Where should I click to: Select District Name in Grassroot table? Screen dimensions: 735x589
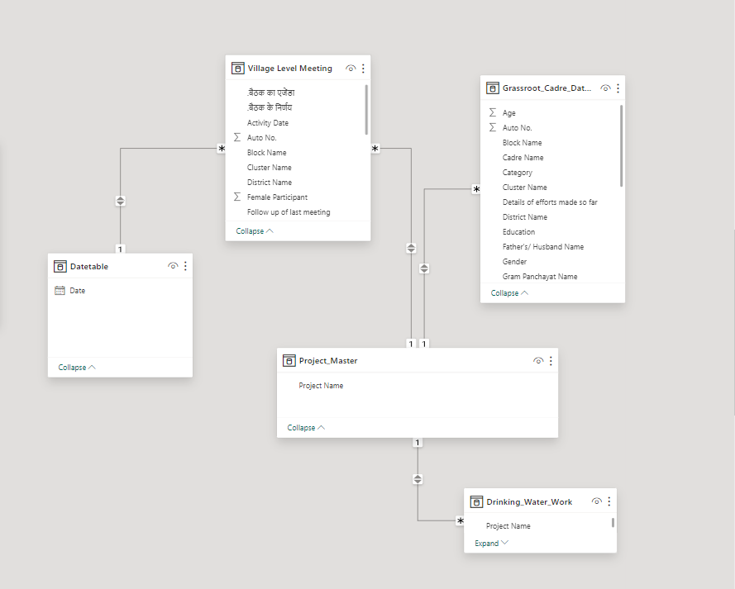pos(525,216)
